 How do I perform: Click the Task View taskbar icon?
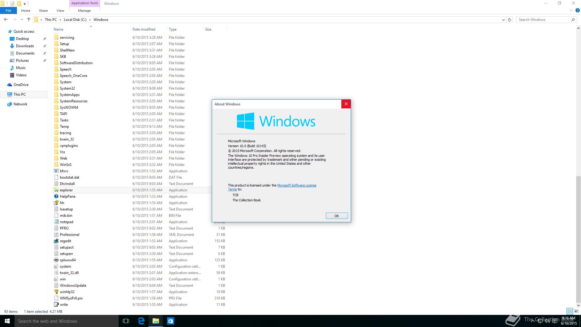[126, 321]
